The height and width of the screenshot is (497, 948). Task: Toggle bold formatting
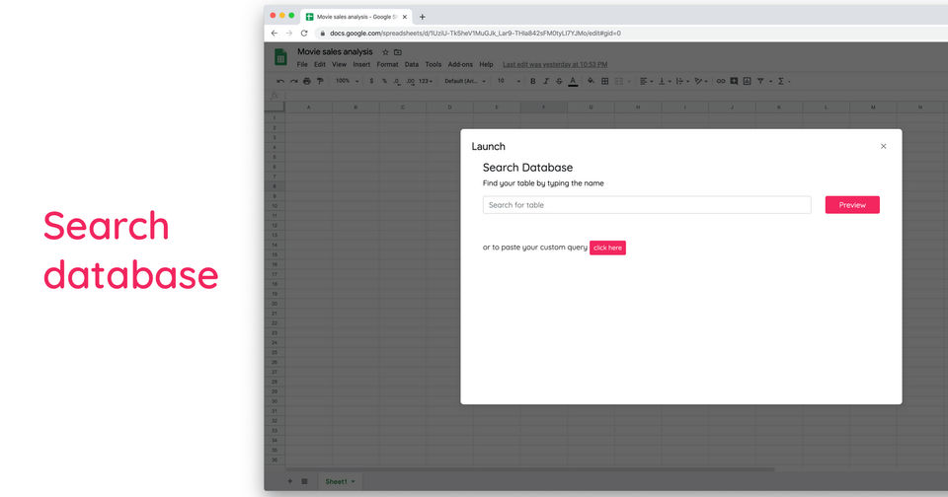tap(532, 81)
